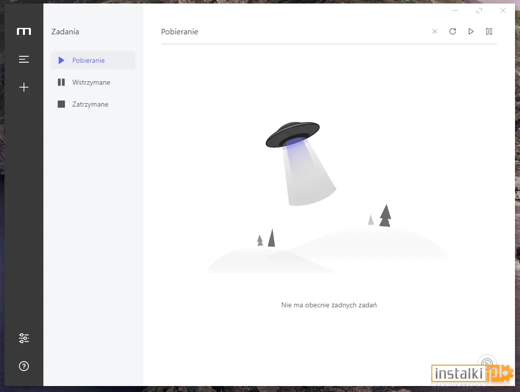Open help via the question mark icon

pyautogui.click(x=24, y=366)
